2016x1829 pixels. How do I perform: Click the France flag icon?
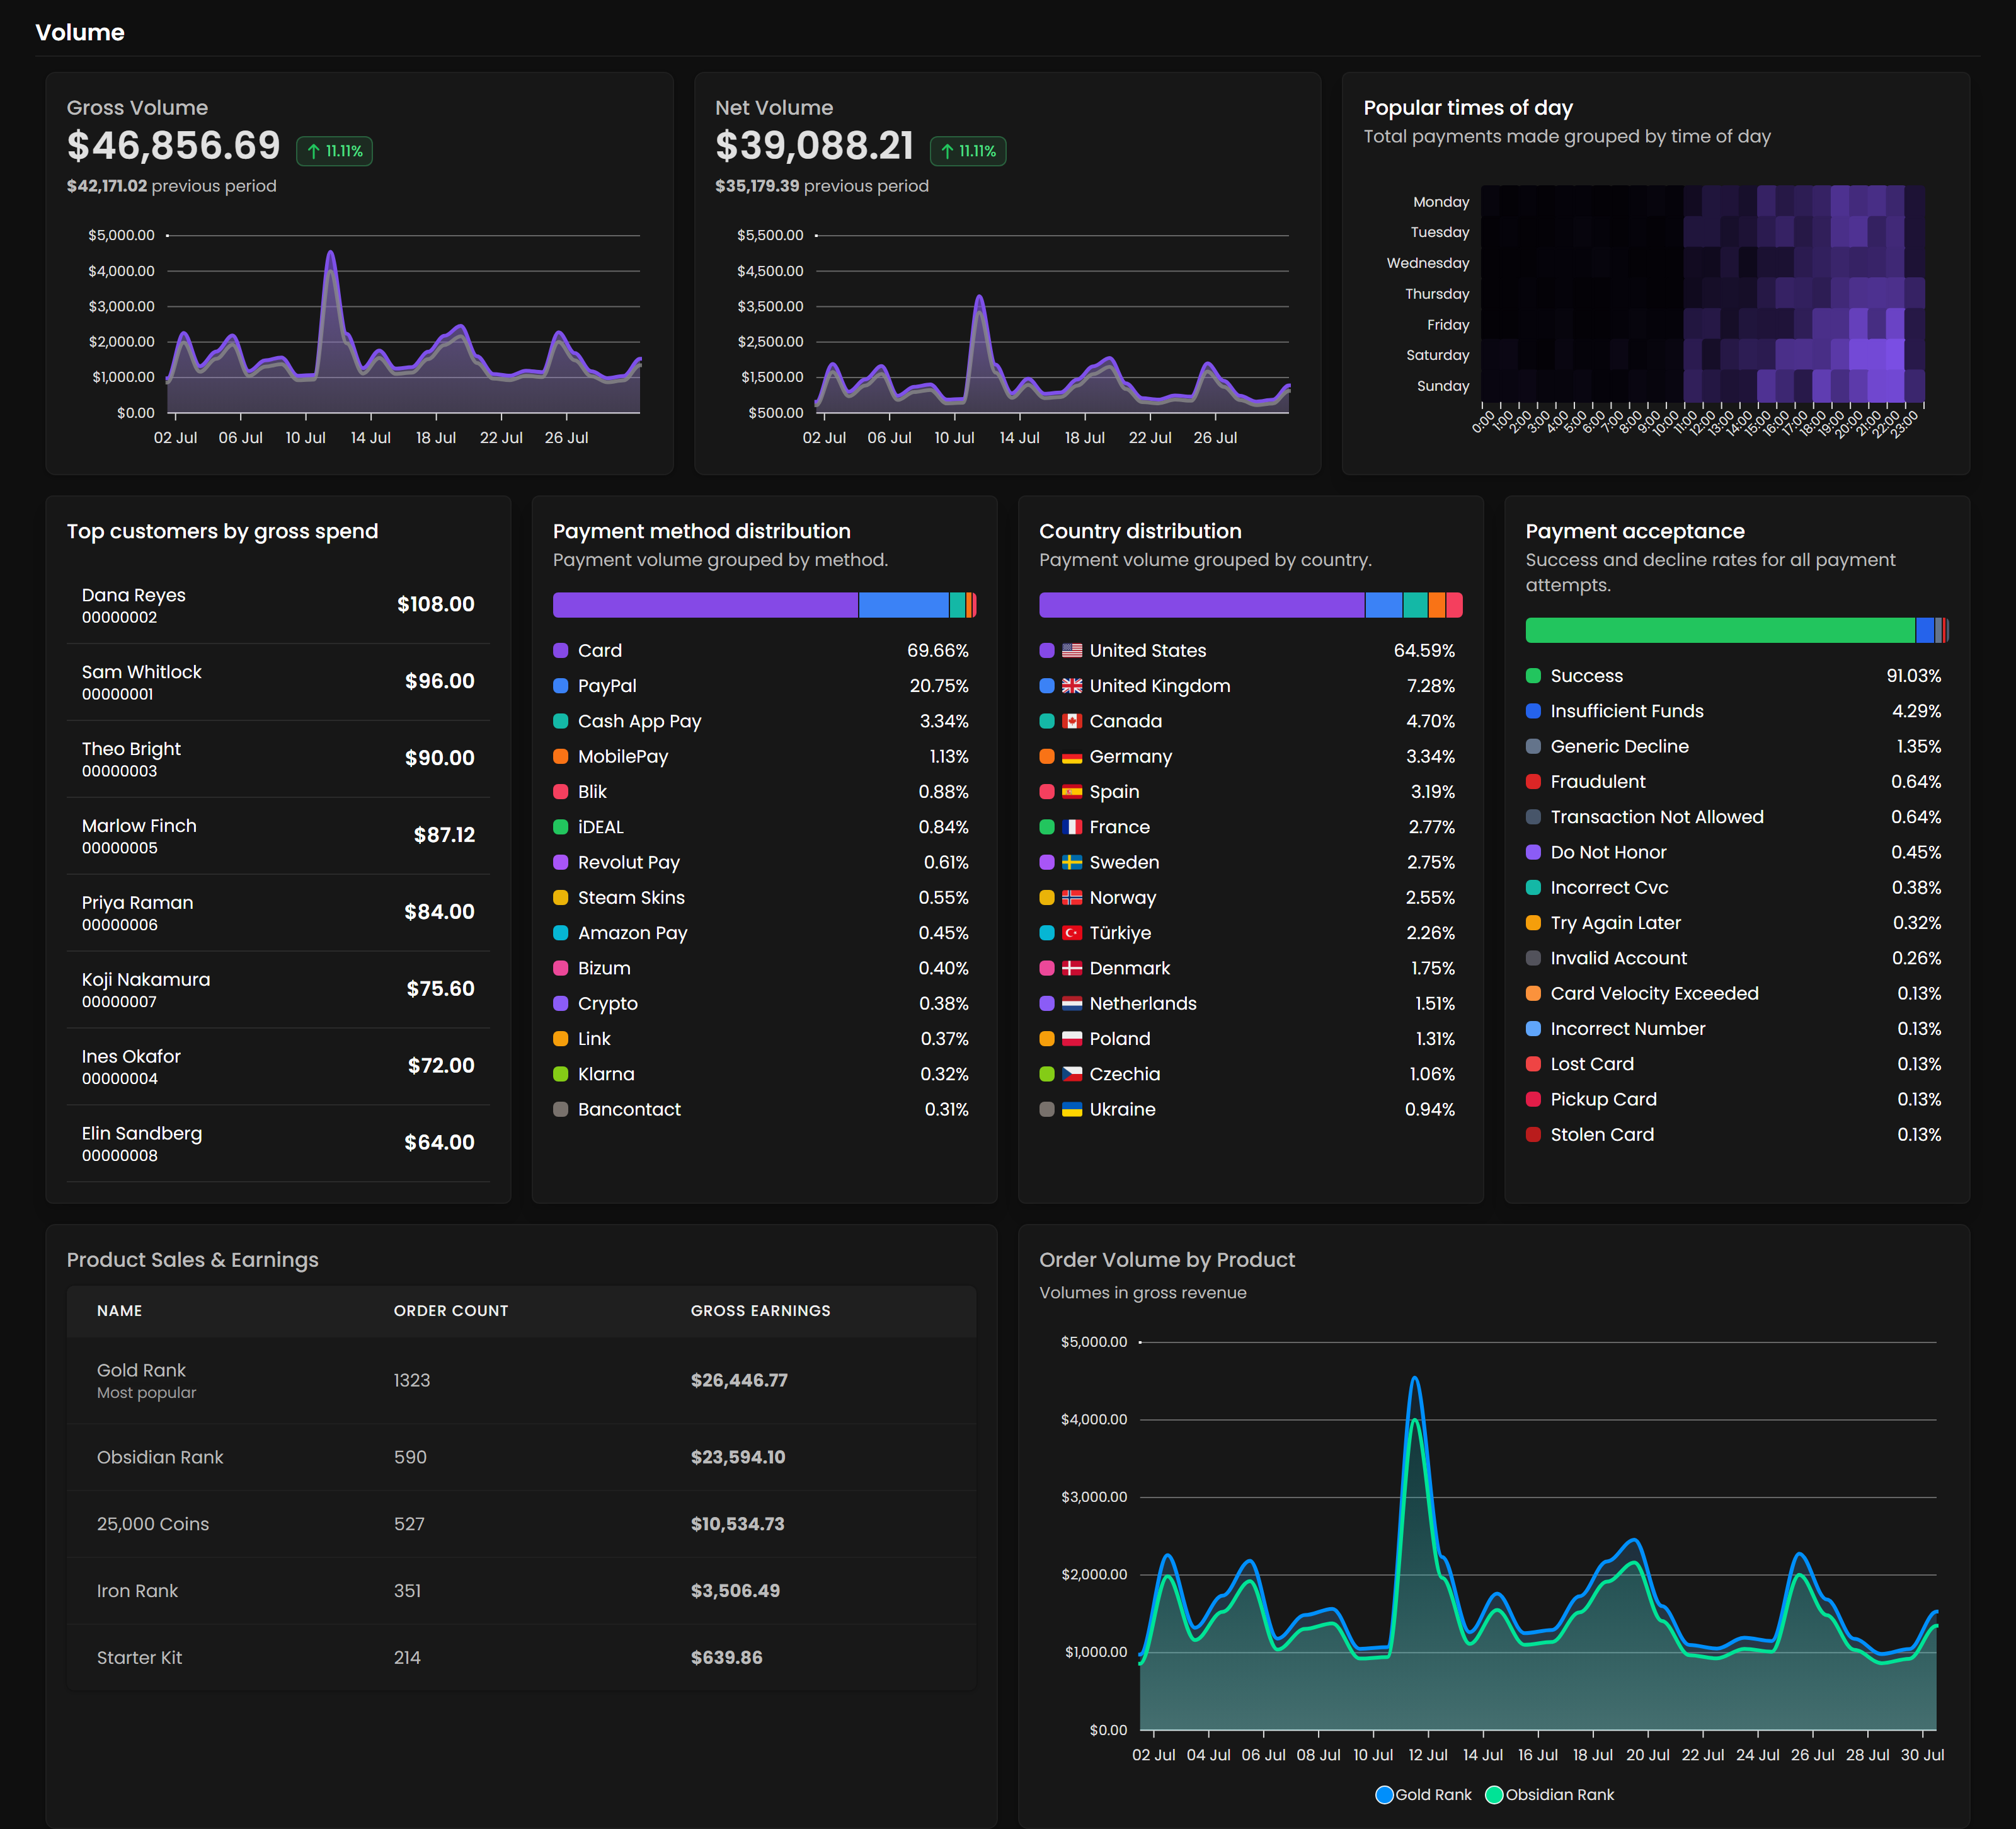[1071, 828]
